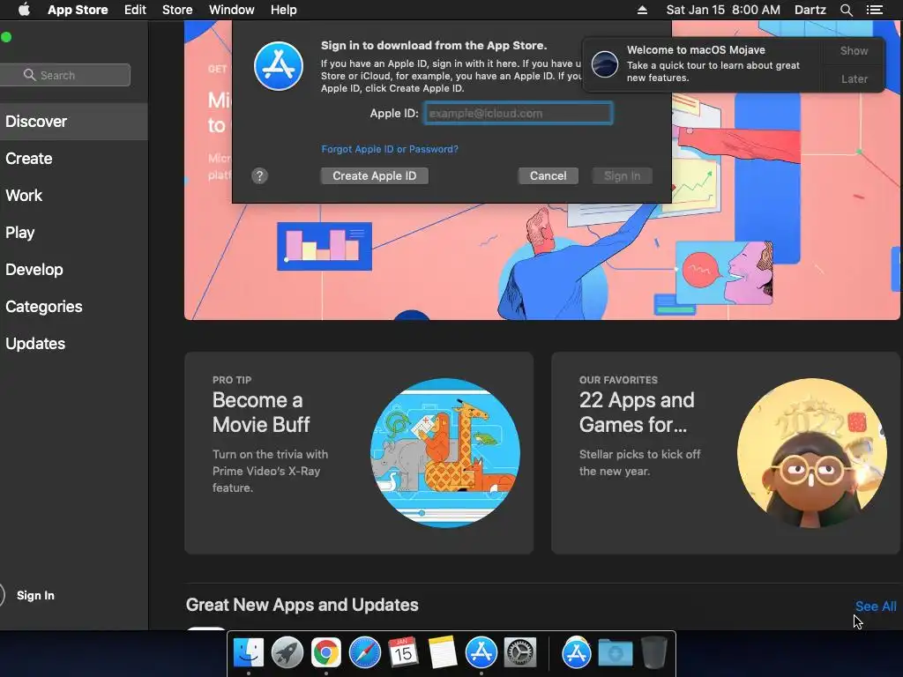
Task: Select Discover in the sidebar
Action: coord(74,122)
